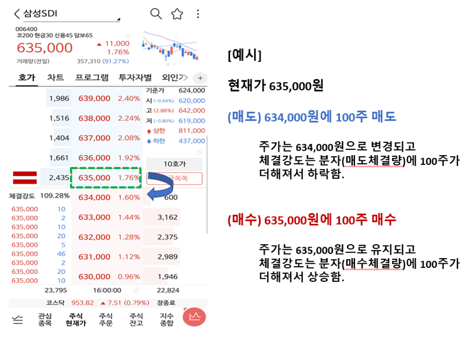This screenshot has height=338, width=468.
Task: Tap the expand icon above 10호가
Action: [x=199, y=152]
